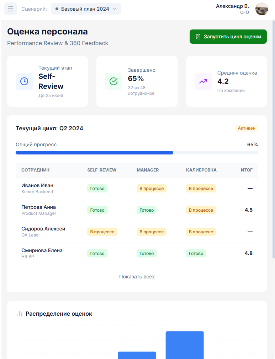275x359 pixels.
Task: Click the bar chart icon beside Распределение оценок
Action: (19, 314)
